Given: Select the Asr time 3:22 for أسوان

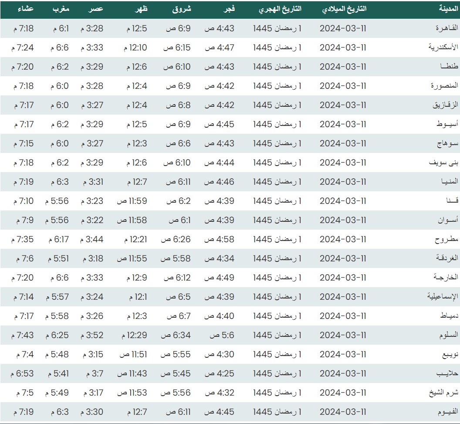Looking at the screenshot, I should tap(91, 220).
